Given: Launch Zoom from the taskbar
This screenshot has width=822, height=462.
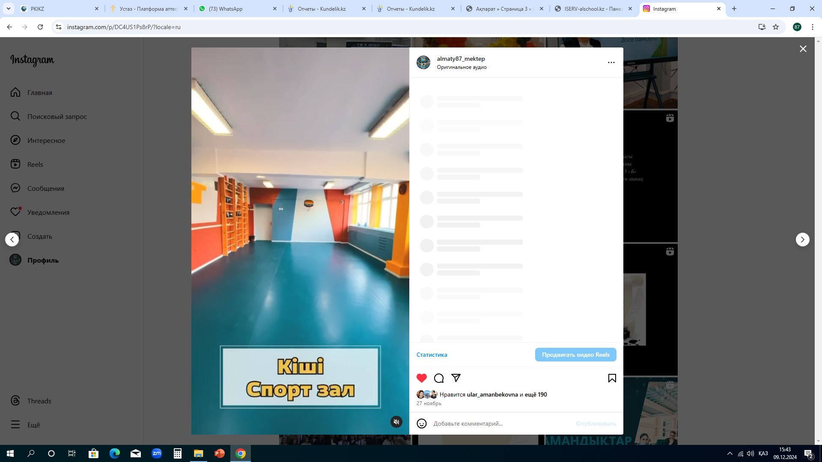Looking at the screenshot, I should (x=157, y=453).
